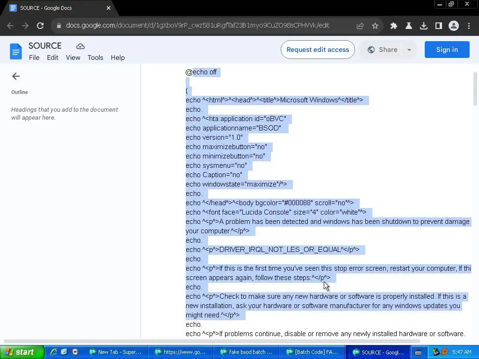This screenshot has height=359, width=479.
Task: Click the browser forward arrow
Action: click(25, 26)
